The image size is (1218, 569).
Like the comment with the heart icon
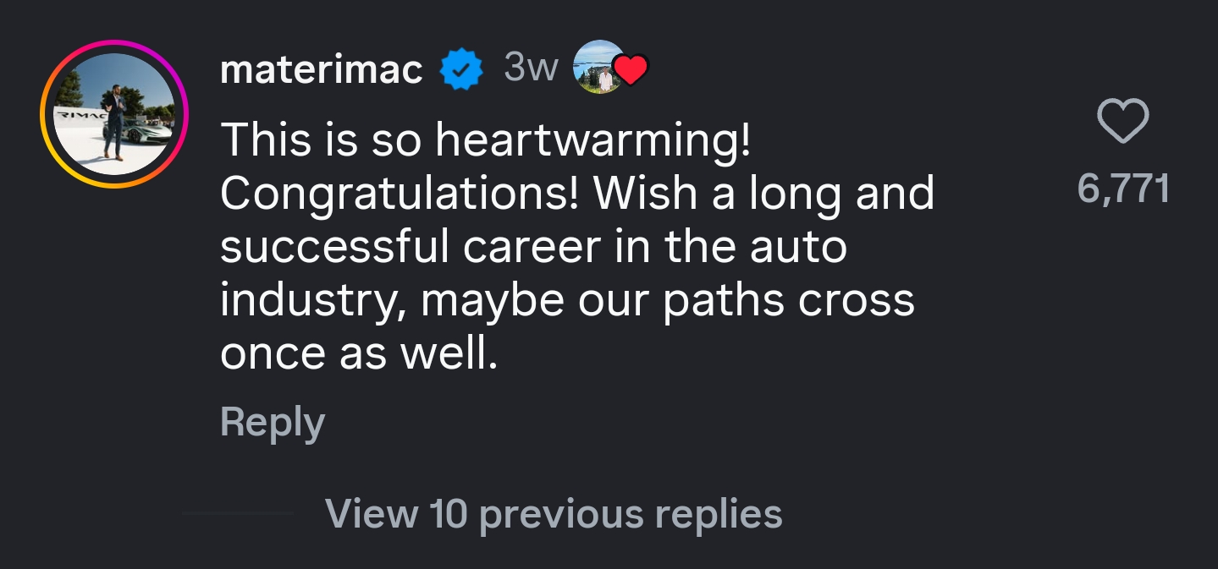pyautogui.click(x=1122, y=122)
